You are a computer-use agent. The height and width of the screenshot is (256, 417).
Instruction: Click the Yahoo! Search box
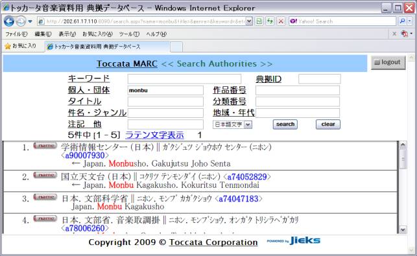point(342,21)
